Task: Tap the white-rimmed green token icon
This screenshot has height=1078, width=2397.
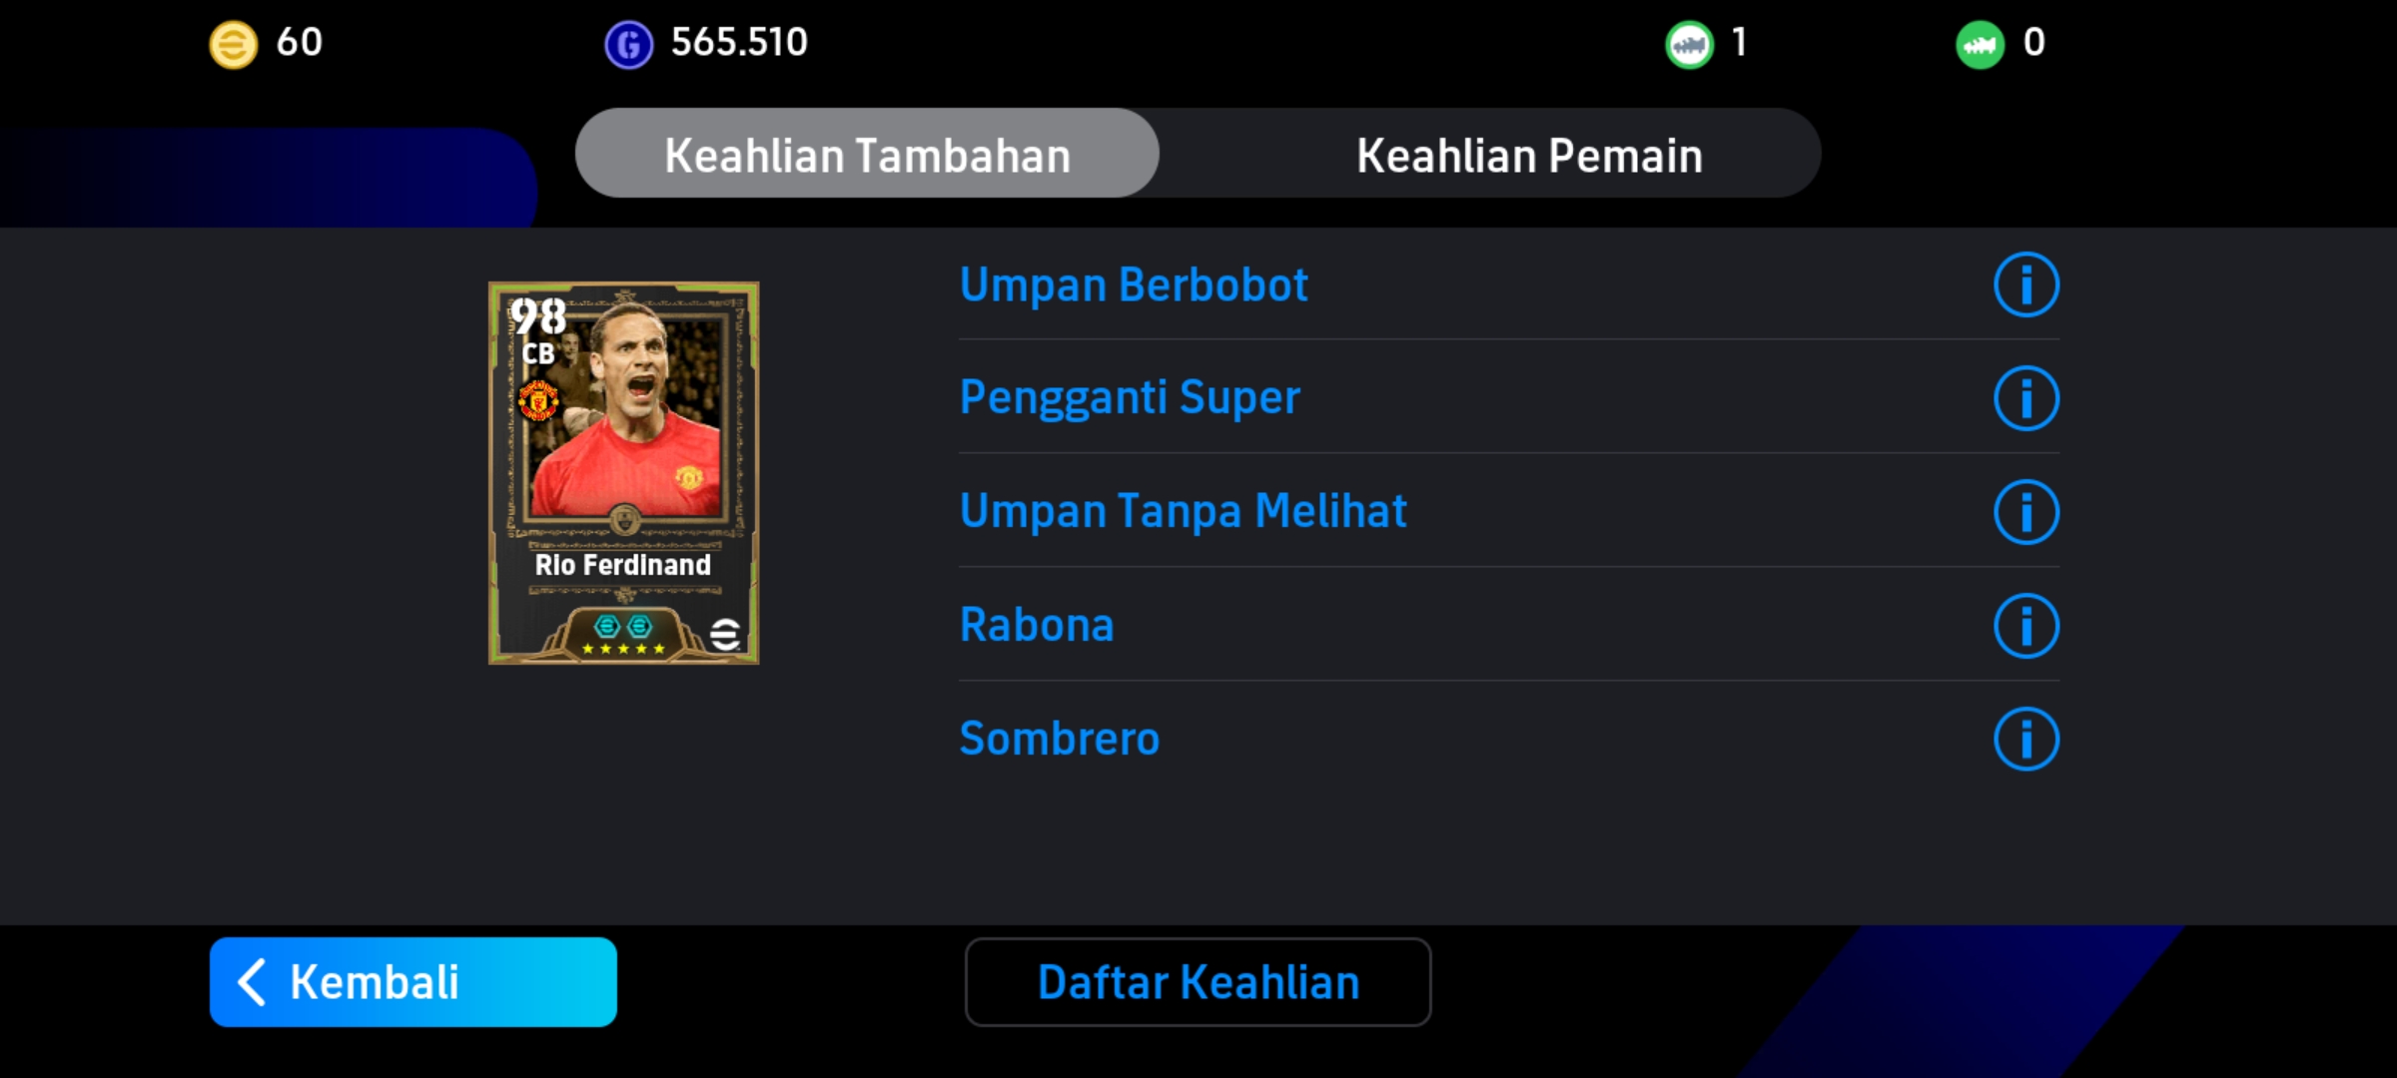Action: [x=1689, y=44]
